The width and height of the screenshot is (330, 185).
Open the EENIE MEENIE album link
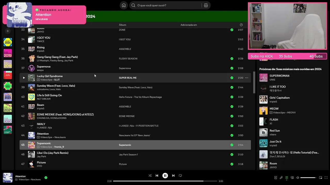pos(127,116)
